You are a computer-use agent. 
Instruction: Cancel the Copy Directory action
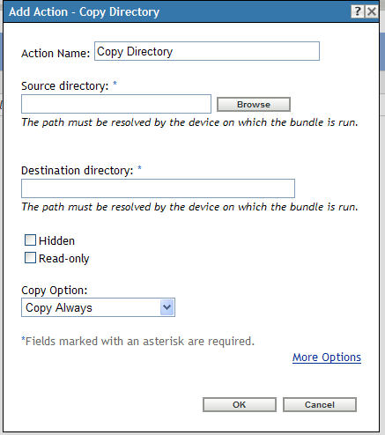point(320,405)
